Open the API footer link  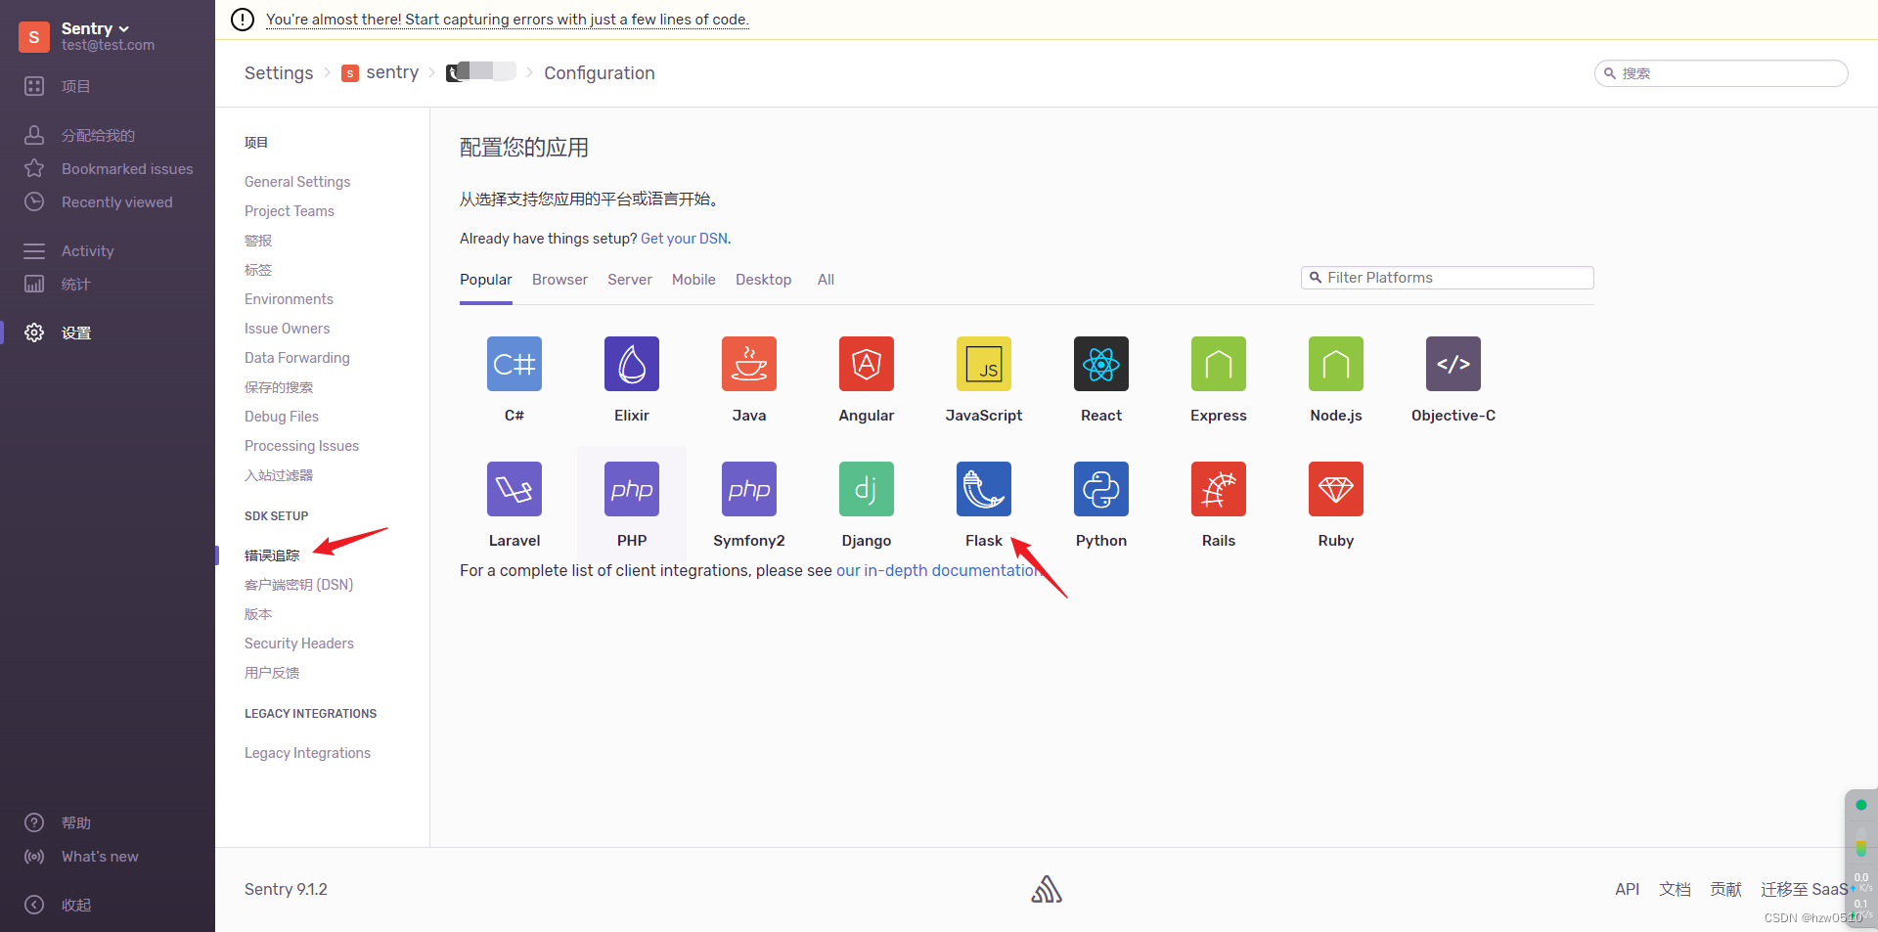1627,889
